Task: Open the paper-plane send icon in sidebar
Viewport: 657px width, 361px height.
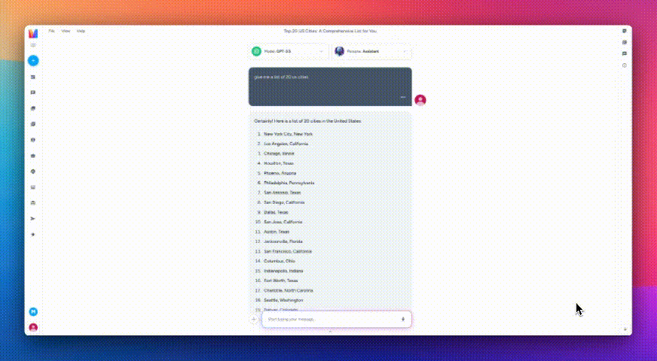Action: click(33, 219)
